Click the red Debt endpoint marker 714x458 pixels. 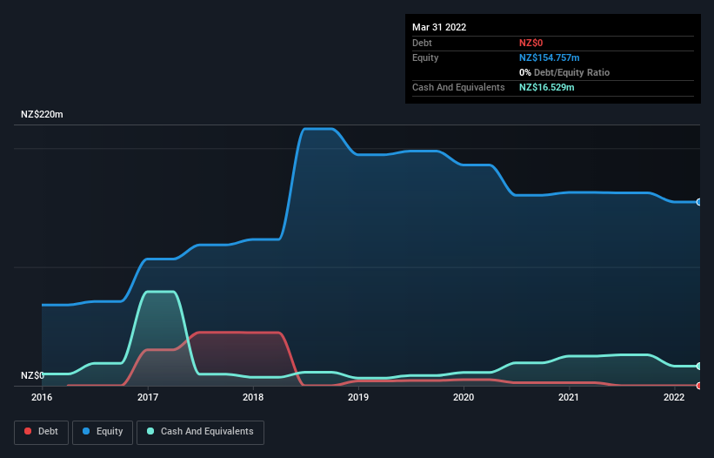pos(699,386)
